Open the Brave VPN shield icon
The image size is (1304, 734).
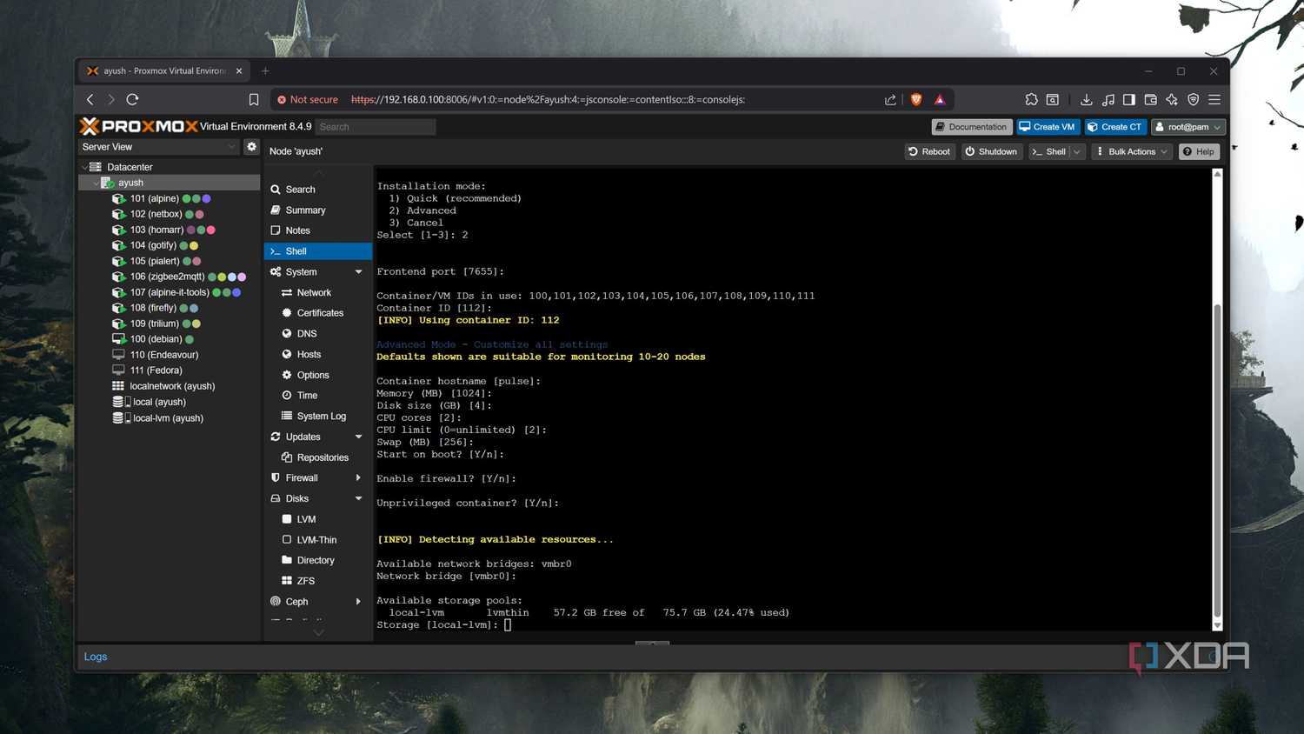coord(1193,99)
